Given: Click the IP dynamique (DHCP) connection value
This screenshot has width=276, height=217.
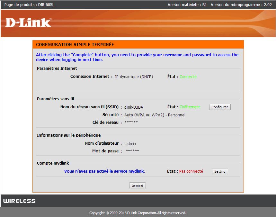Looking at the screenshot, I should [x=134, y=77].
